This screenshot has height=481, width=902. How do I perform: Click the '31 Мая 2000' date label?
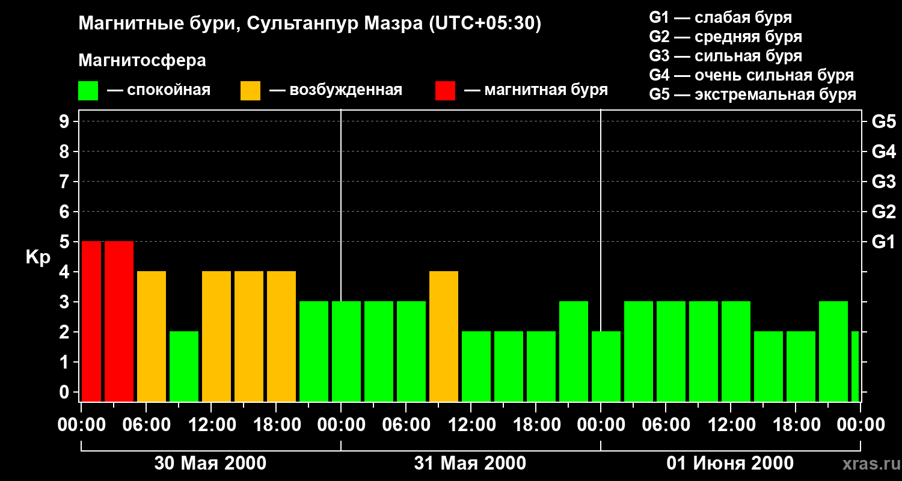(x=470, y=464)
